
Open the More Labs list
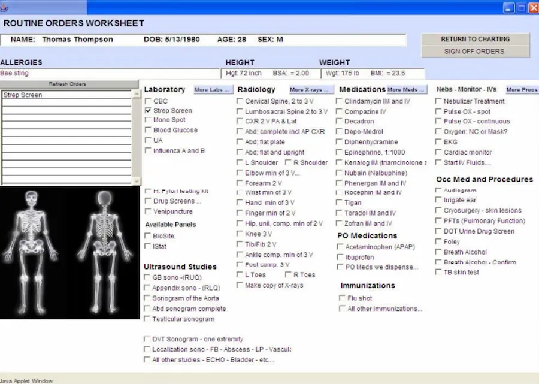pyautogui.click(x=212, y=89)
